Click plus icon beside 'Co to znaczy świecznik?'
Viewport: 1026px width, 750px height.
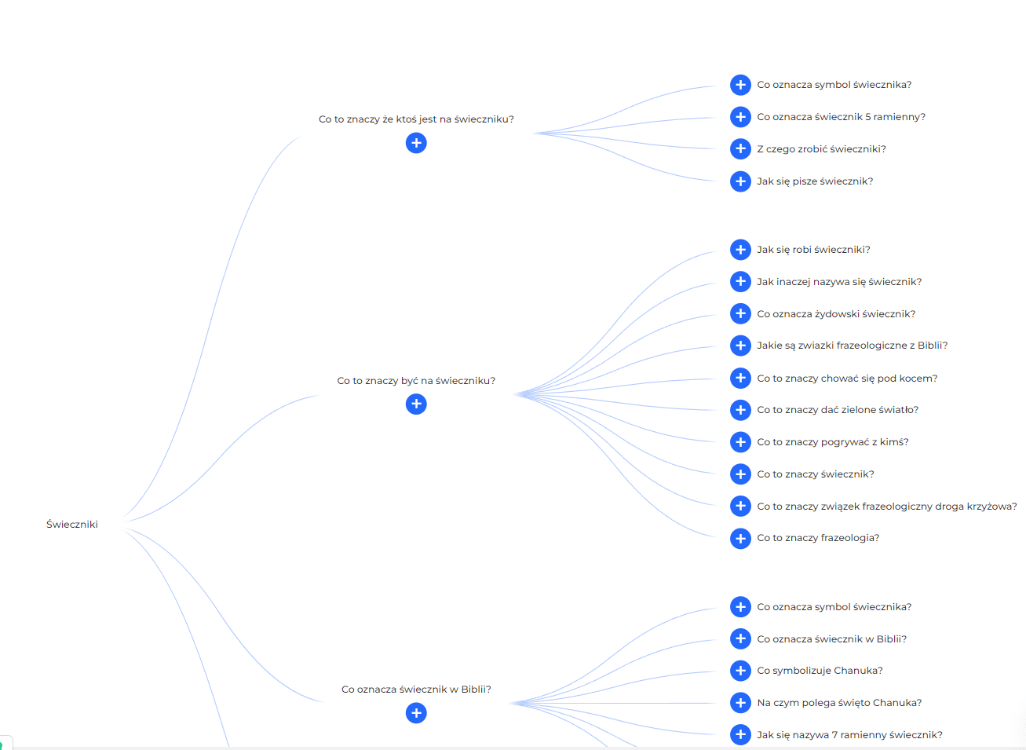[740, 474]
